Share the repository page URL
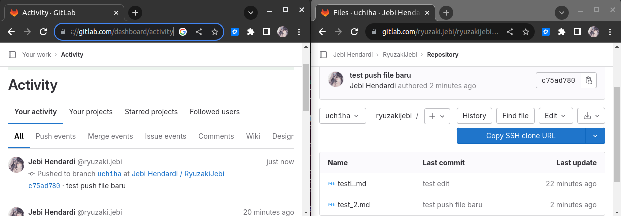The width and height of the screenshot is (621, 216). pos(510,32)
